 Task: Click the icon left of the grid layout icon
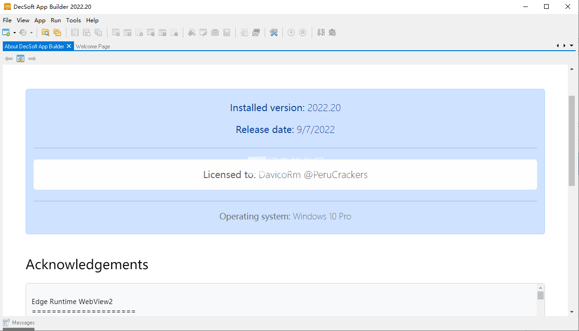tap(244, 33)
